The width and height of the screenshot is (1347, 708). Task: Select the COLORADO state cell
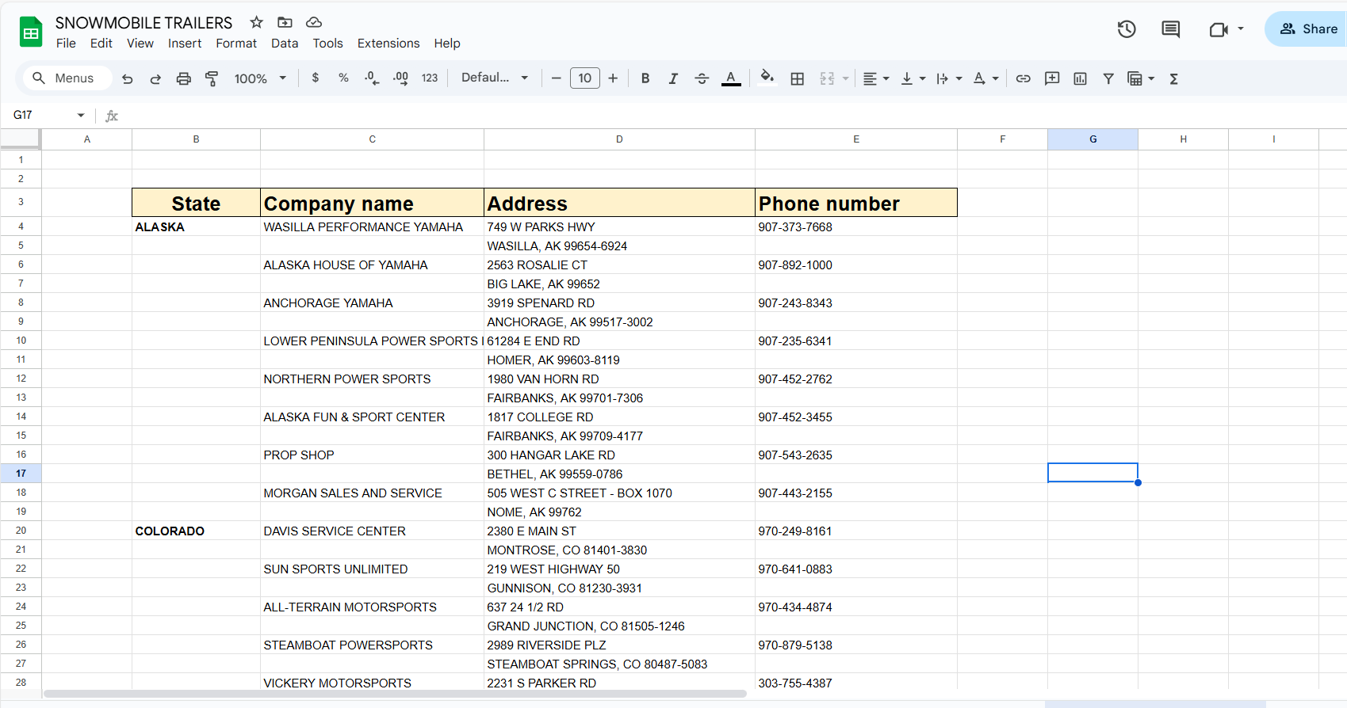pos(196,531)
